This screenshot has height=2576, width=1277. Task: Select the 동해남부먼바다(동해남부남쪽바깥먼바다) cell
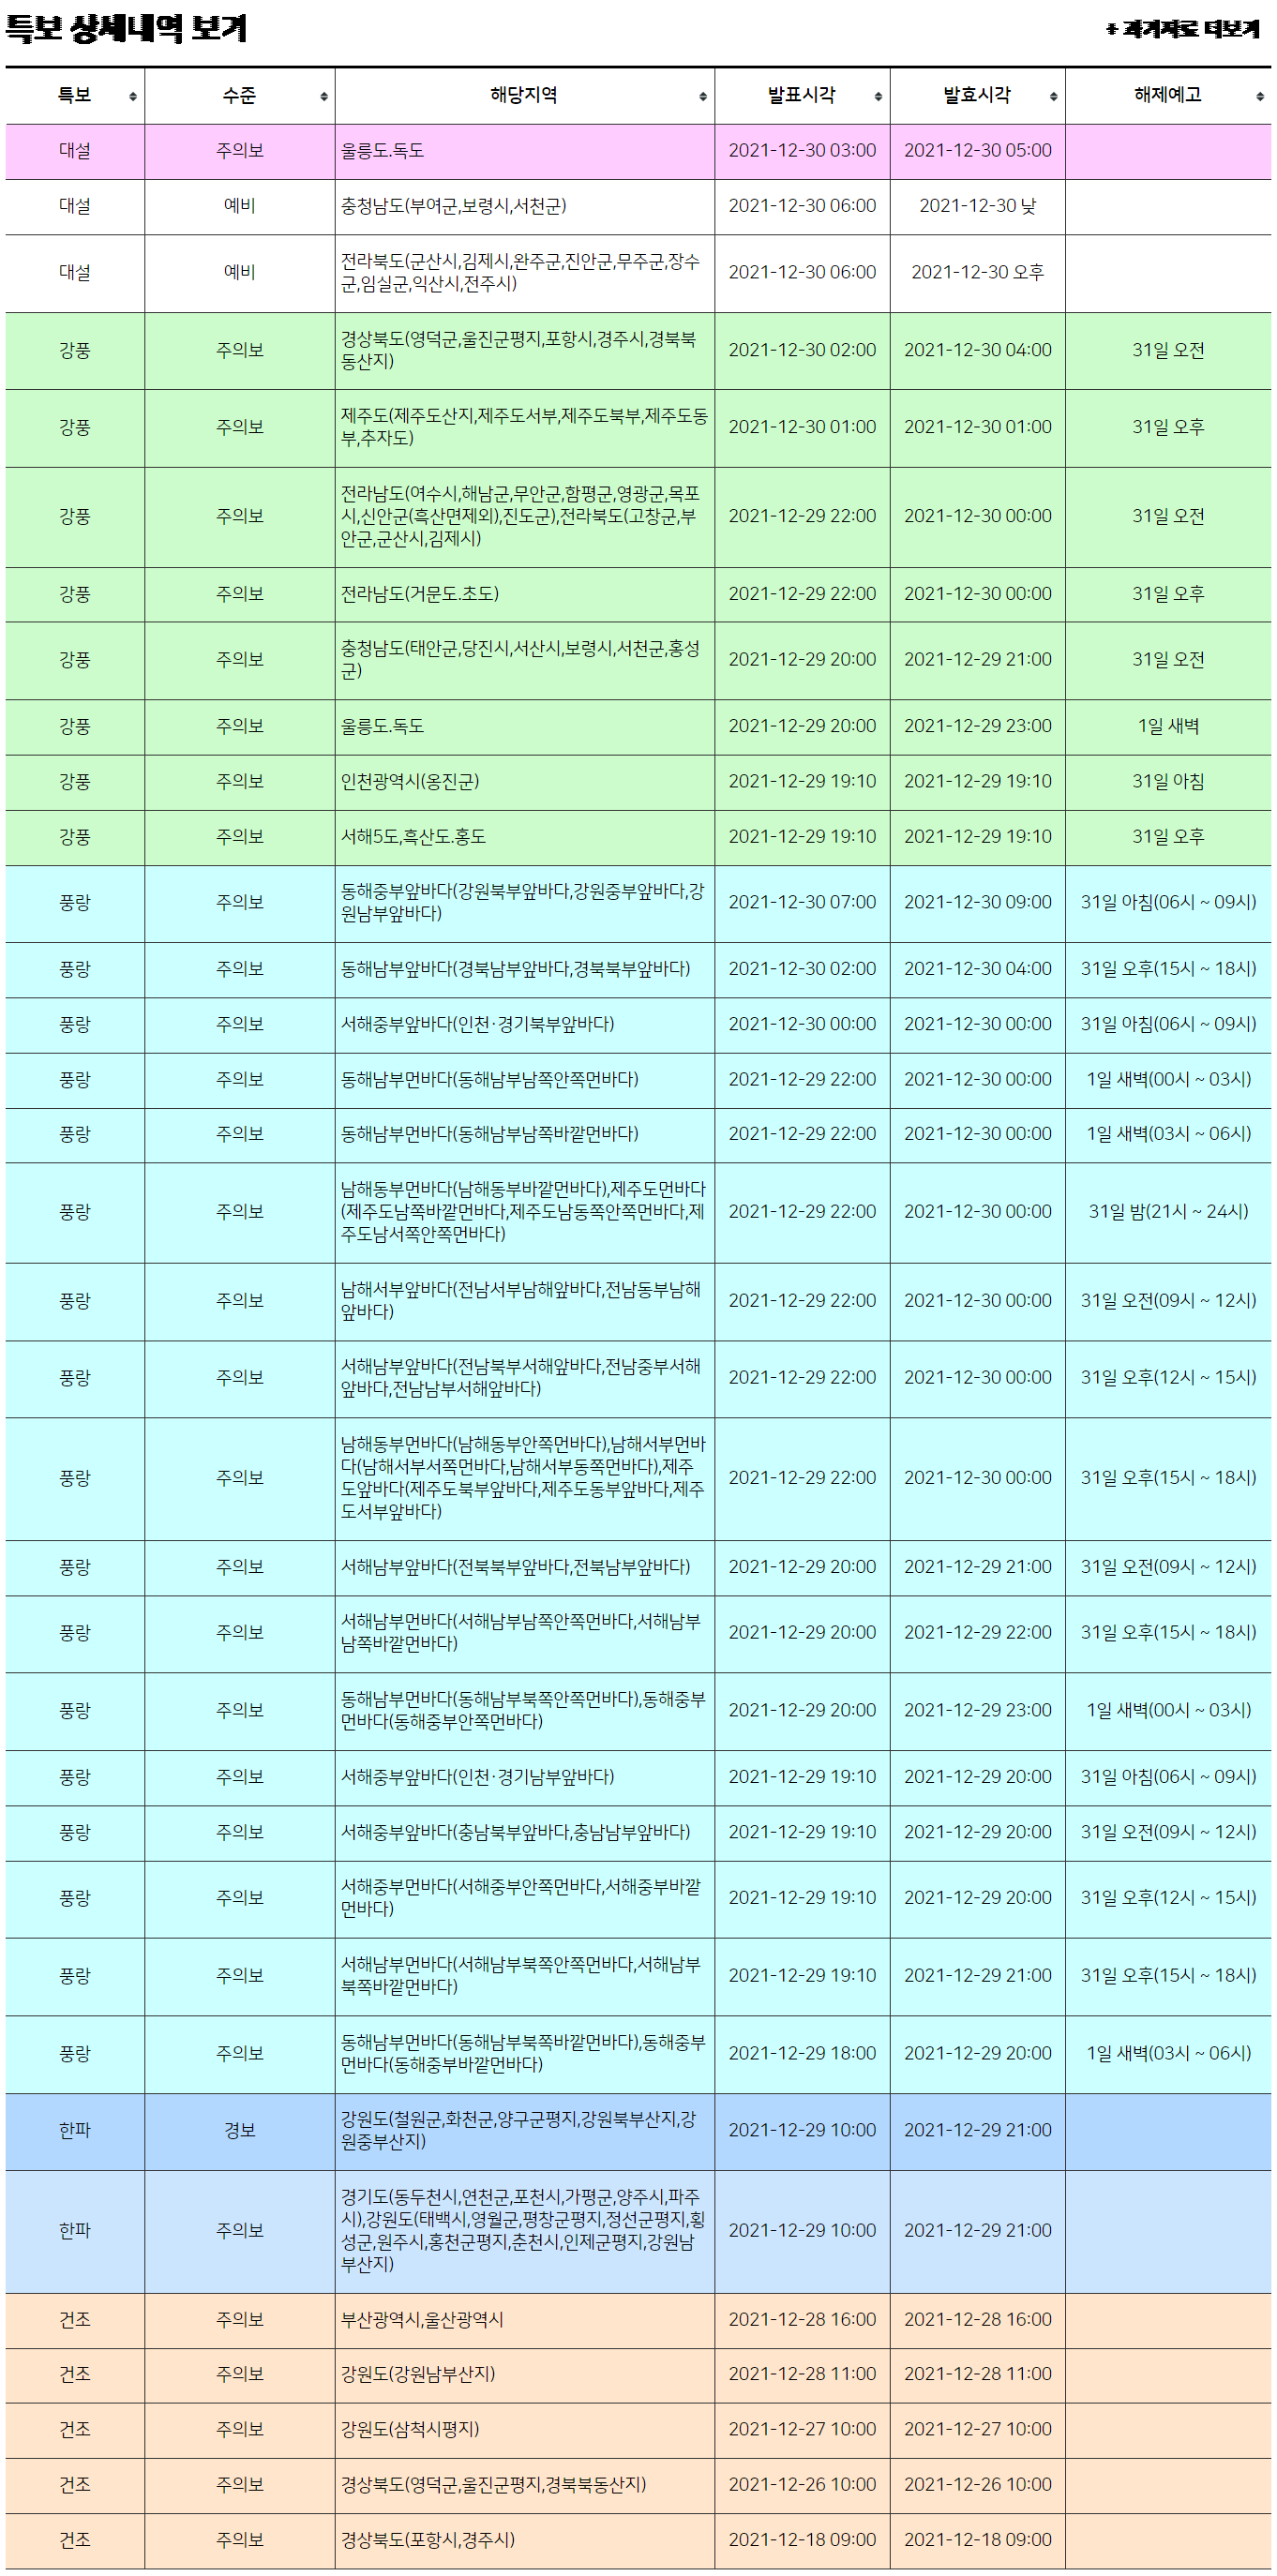(x=525, y=1135)
